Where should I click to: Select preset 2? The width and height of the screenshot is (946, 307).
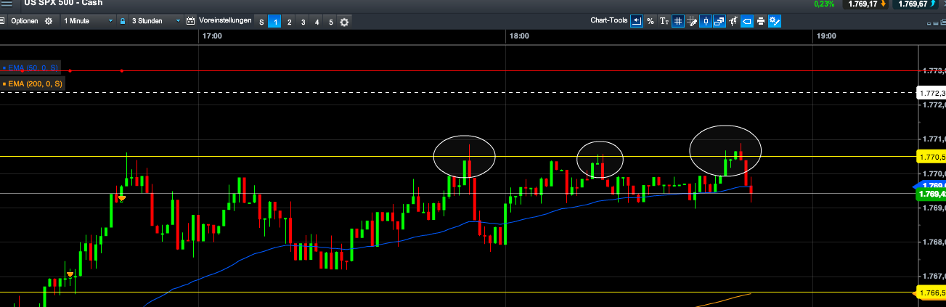click(x=289, y=22)
